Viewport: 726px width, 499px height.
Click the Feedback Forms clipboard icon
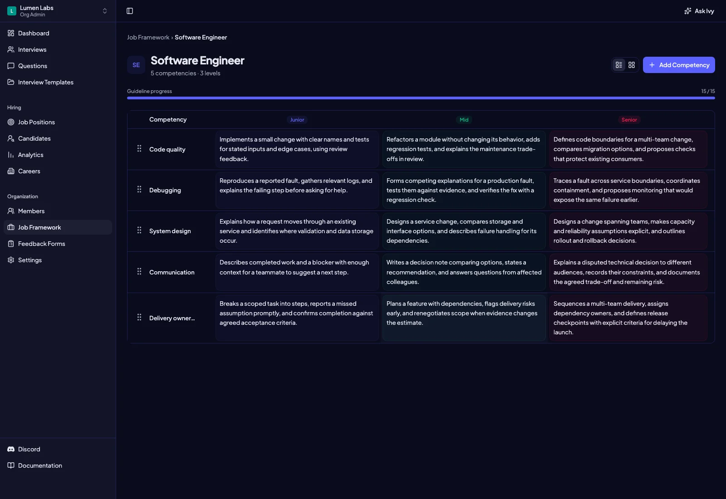11,244
